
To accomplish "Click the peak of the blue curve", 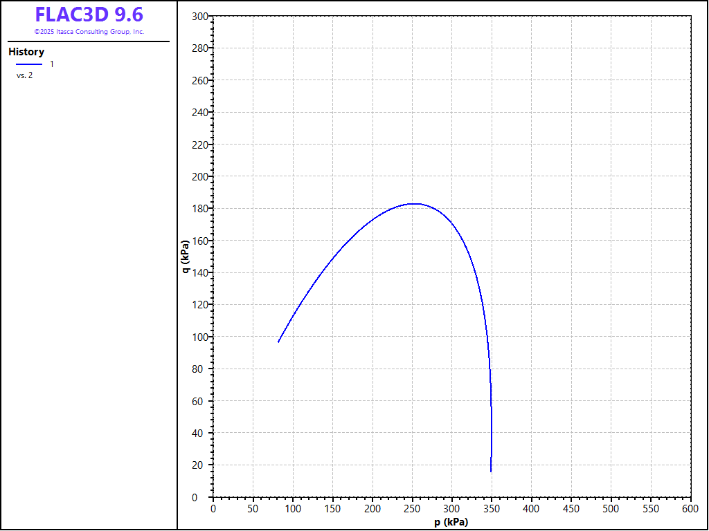I will pos(413,203).
